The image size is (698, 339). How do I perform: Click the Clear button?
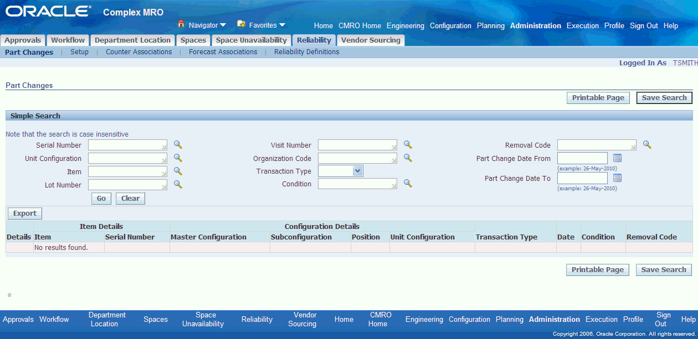(130, 199)
